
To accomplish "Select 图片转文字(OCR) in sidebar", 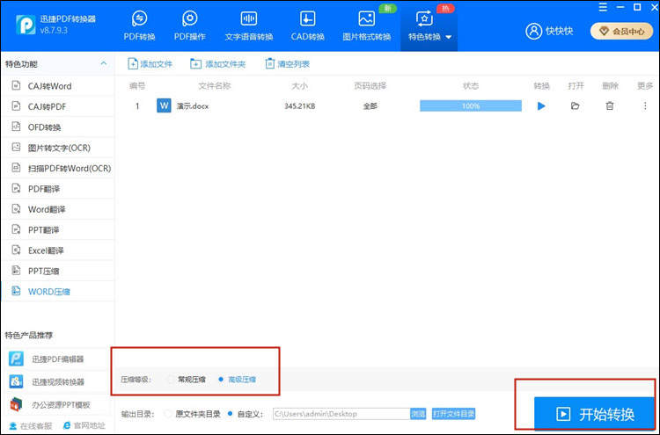I will (58, 148).
